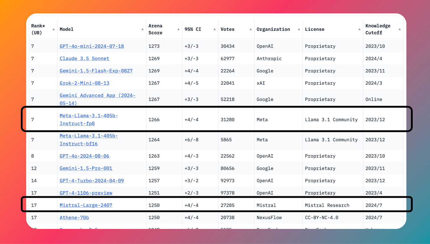
Task: Sort by Arena Score column arrow
Action: 178,29
